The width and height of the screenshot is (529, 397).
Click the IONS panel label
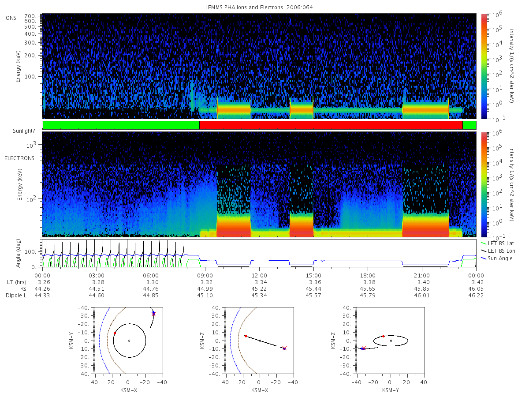11,18
